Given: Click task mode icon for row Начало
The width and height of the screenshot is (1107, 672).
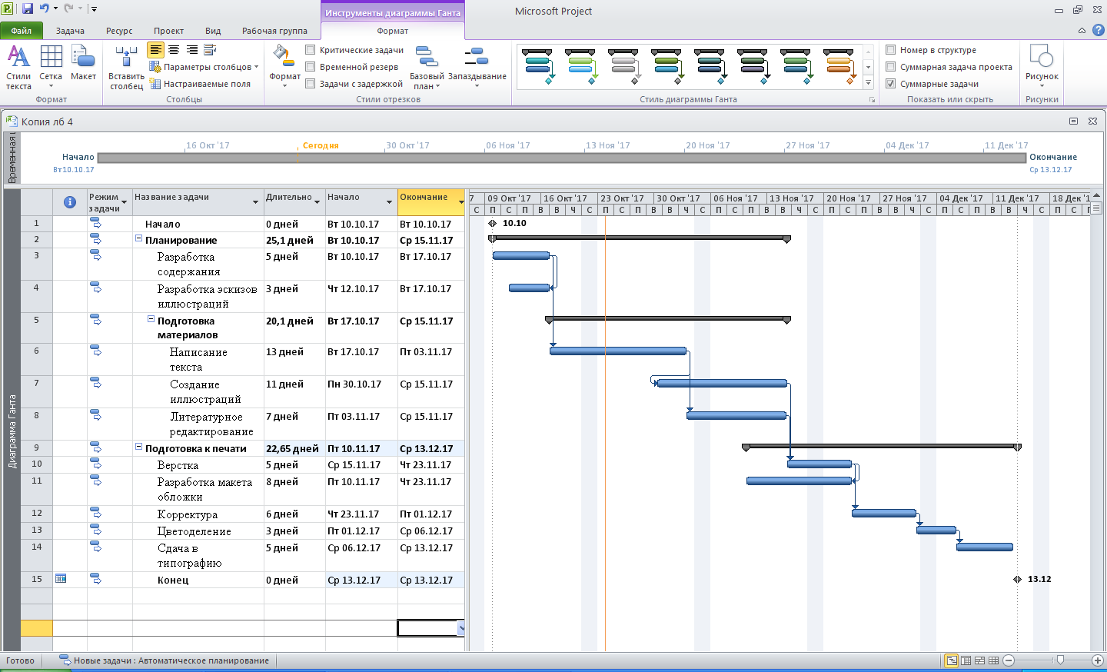Looking at the screenshot, I should pyautogui.click(x=95, y=223).
